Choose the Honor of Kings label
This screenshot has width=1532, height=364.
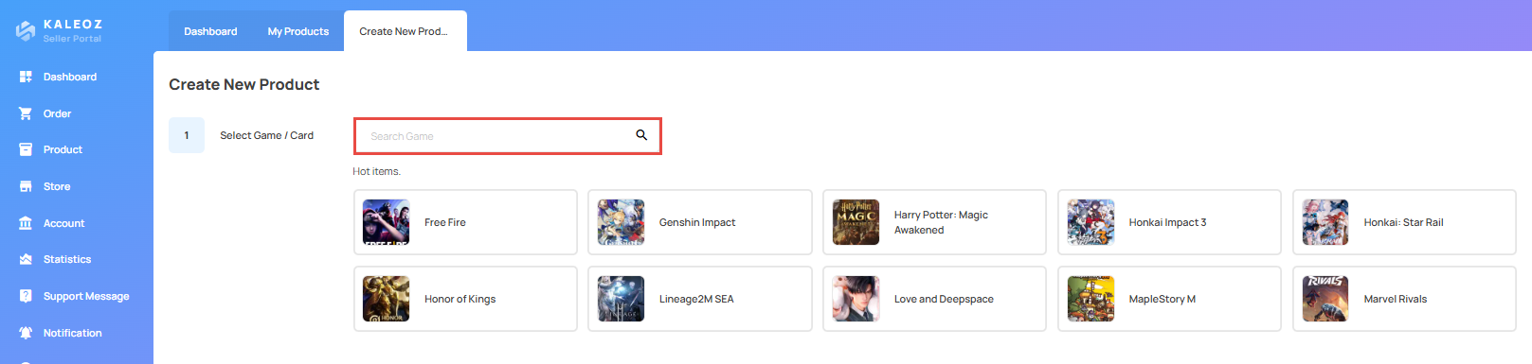click(x=460, y=299)
